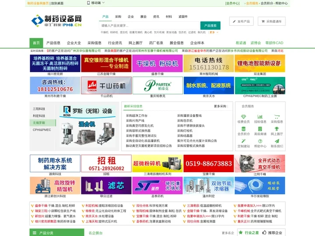This screenshot has height=236, width=315.
Task: Open the 罗斯（无锡）设备 混合机 slide image
Action: point(87,126)
